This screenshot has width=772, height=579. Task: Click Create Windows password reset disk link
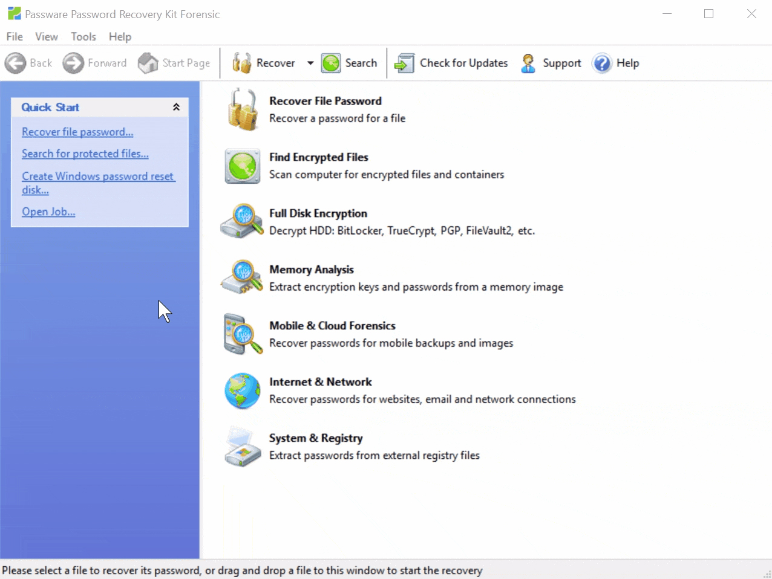pos(99,183)
